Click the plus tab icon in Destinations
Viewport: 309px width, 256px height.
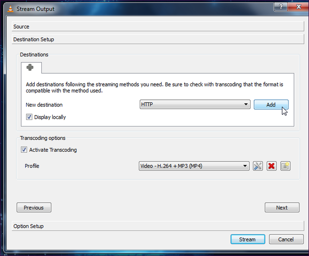pyautogui.click(x=30, y=68)
